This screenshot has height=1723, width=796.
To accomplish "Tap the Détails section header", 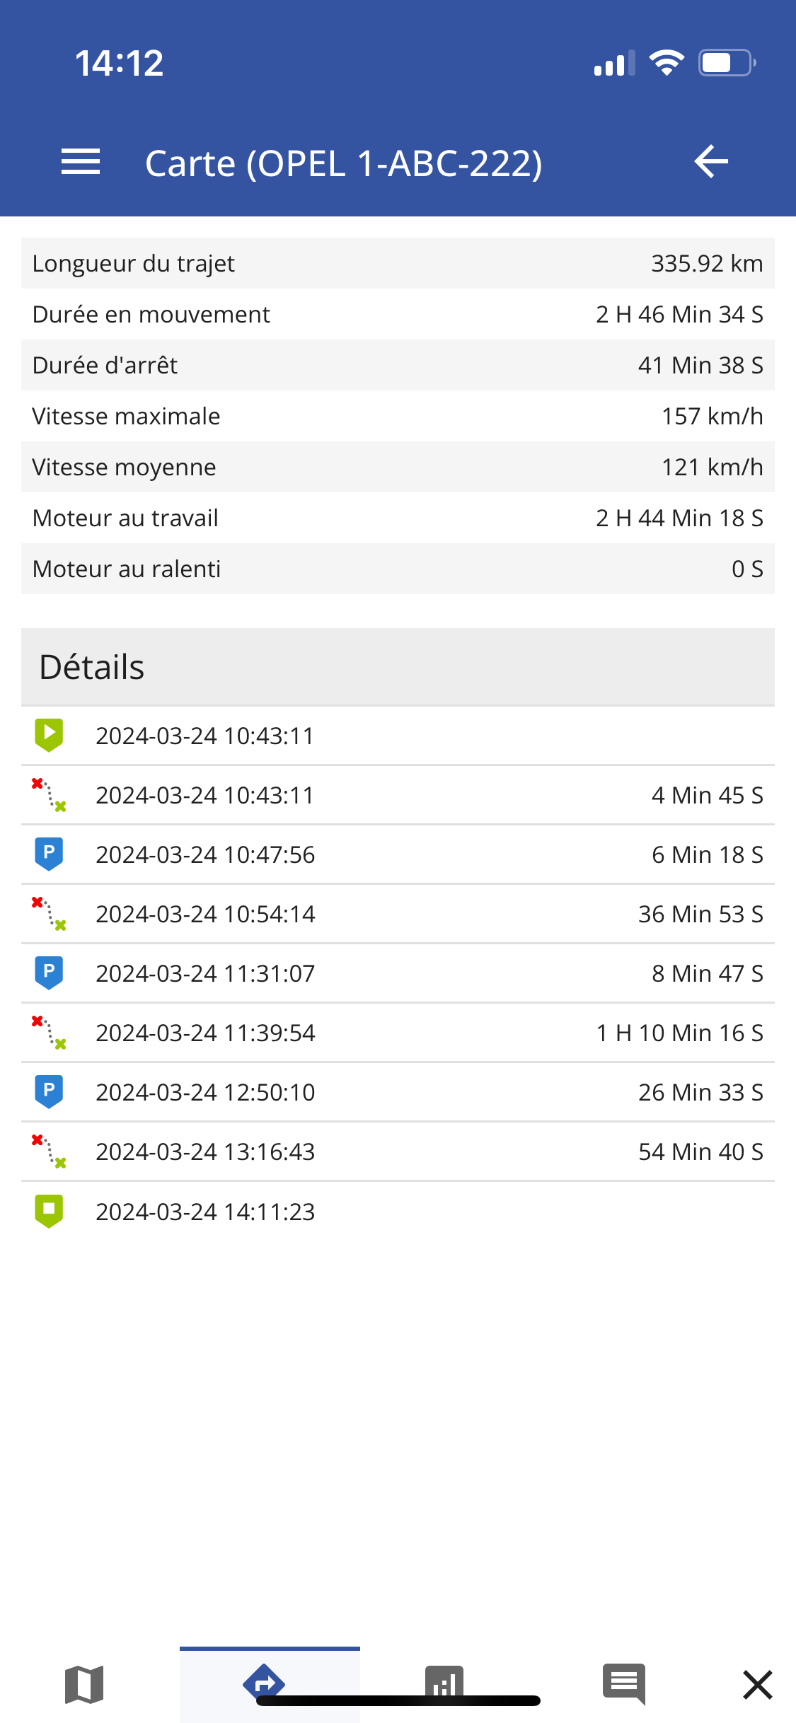I will (x=398, y=667).
